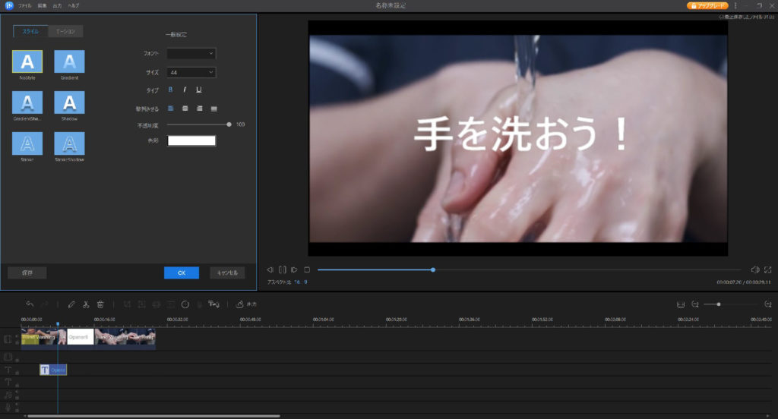Open the 出力 menu
This screenshot has height=419, width=778.
tap(57, 5)
